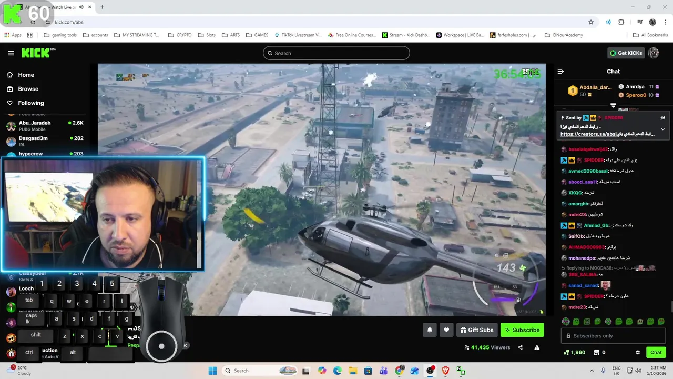Image resolution: width=673 pixels, height=379 pixels.
Task: Click the Subscribers only chat input
Action: pyautogui.click(x=614, y=336)
